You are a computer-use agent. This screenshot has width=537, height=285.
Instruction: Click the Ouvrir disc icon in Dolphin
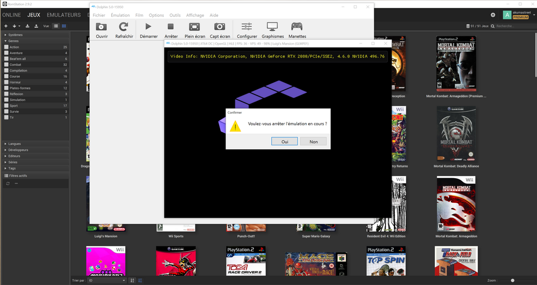101,27
